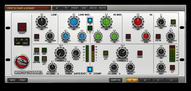Toggle the LOW band PEAK button
This screenshot has height=91, width=191.
(x=36, y=36)
